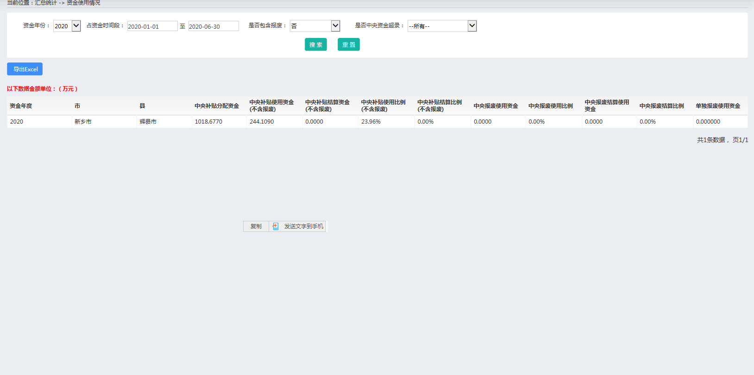Click the 资金年度 column header
Viewport: 754px width, 375px height.
(x=21, y=106)
